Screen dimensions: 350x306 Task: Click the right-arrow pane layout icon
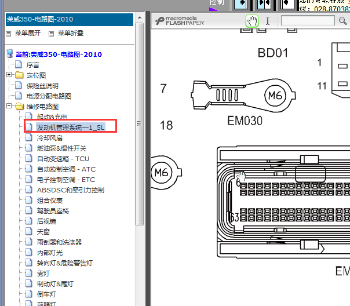pyautogui.click(x=241, y=5)
